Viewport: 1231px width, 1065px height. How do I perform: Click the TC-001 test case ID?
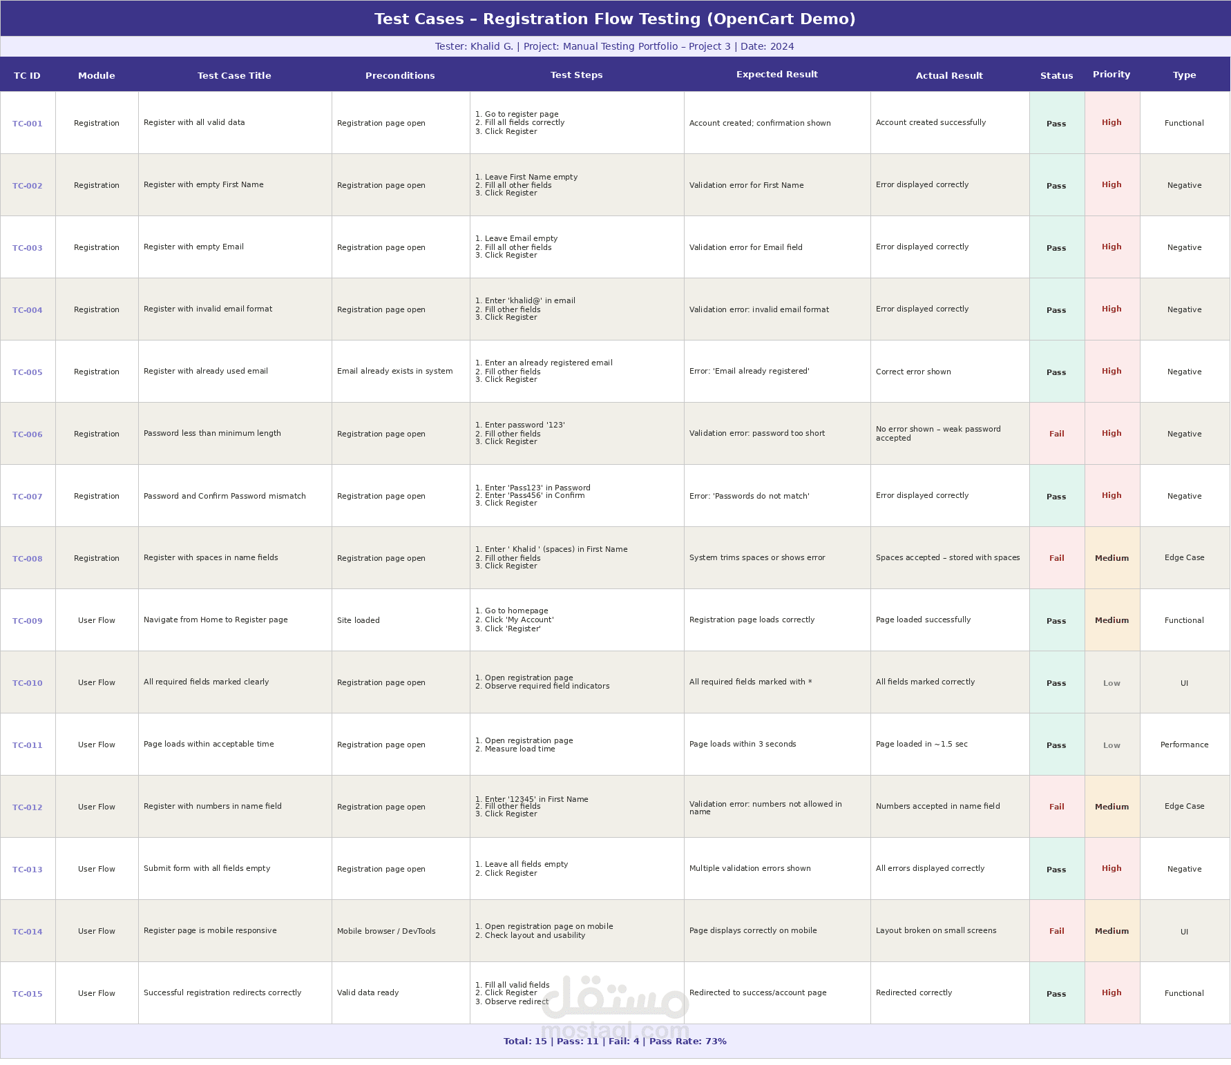(28, 124)
